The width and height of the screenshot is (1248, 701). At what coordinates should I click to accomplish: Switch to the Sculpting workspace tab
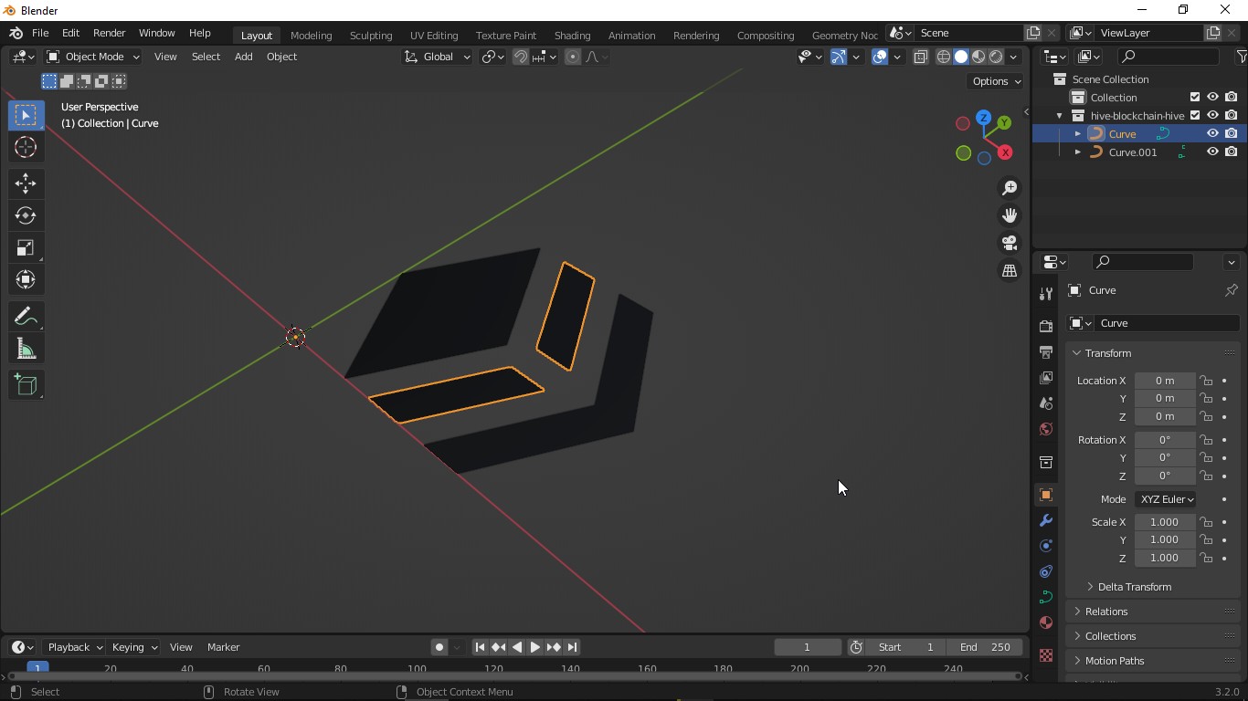tap(371, 36)
